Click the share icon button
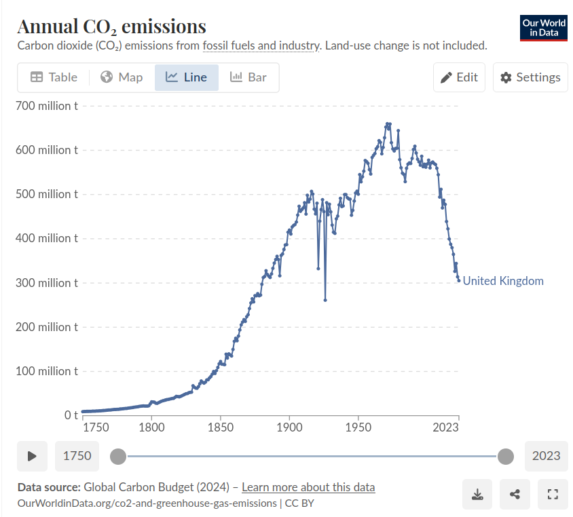This screenshot has height=517, width=573. click(x=515, y=494)
